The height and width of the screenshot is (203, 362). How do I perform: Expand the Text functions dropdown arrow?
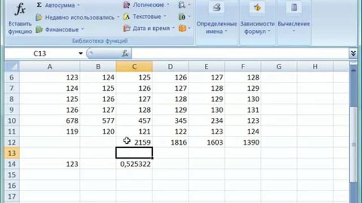(165, 16)
